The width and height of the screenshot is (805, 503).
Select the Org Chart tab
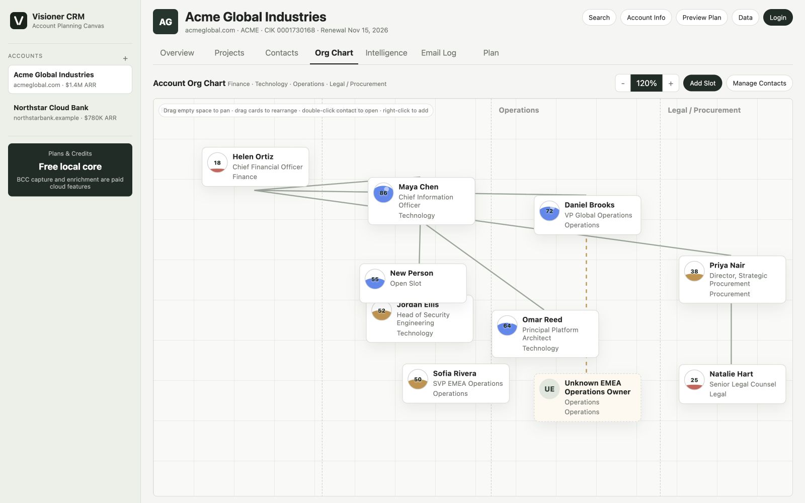point(334,53)
